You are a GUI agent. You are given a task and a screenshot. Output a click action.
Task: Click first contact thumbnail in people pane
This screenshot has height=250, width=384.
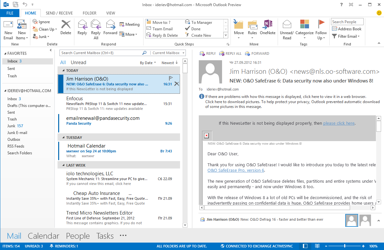351,220
